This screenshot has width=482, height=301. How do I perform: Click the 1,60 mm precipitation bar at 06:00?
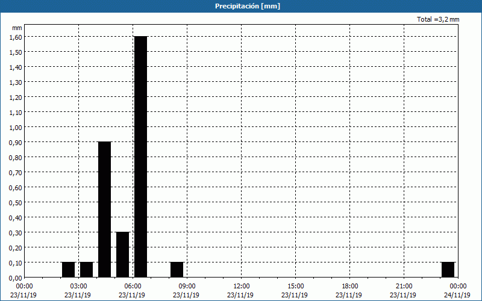pos(141,157)
